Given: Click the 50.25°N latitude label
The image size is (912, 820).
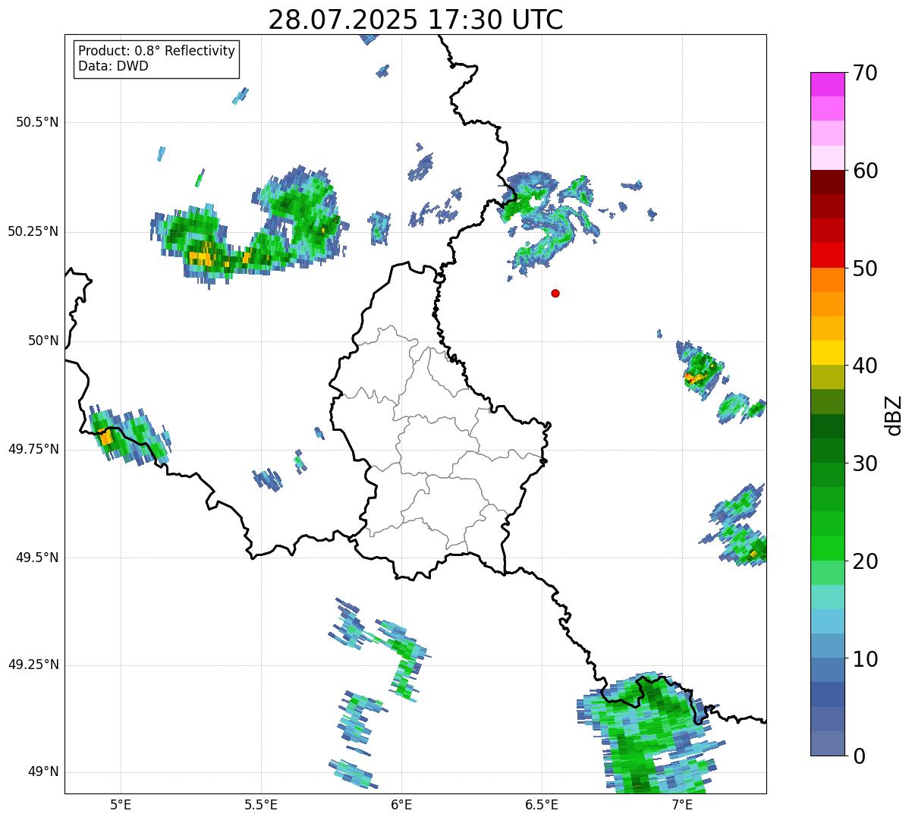Looking at the screenshot, I should tap(33, 231).
